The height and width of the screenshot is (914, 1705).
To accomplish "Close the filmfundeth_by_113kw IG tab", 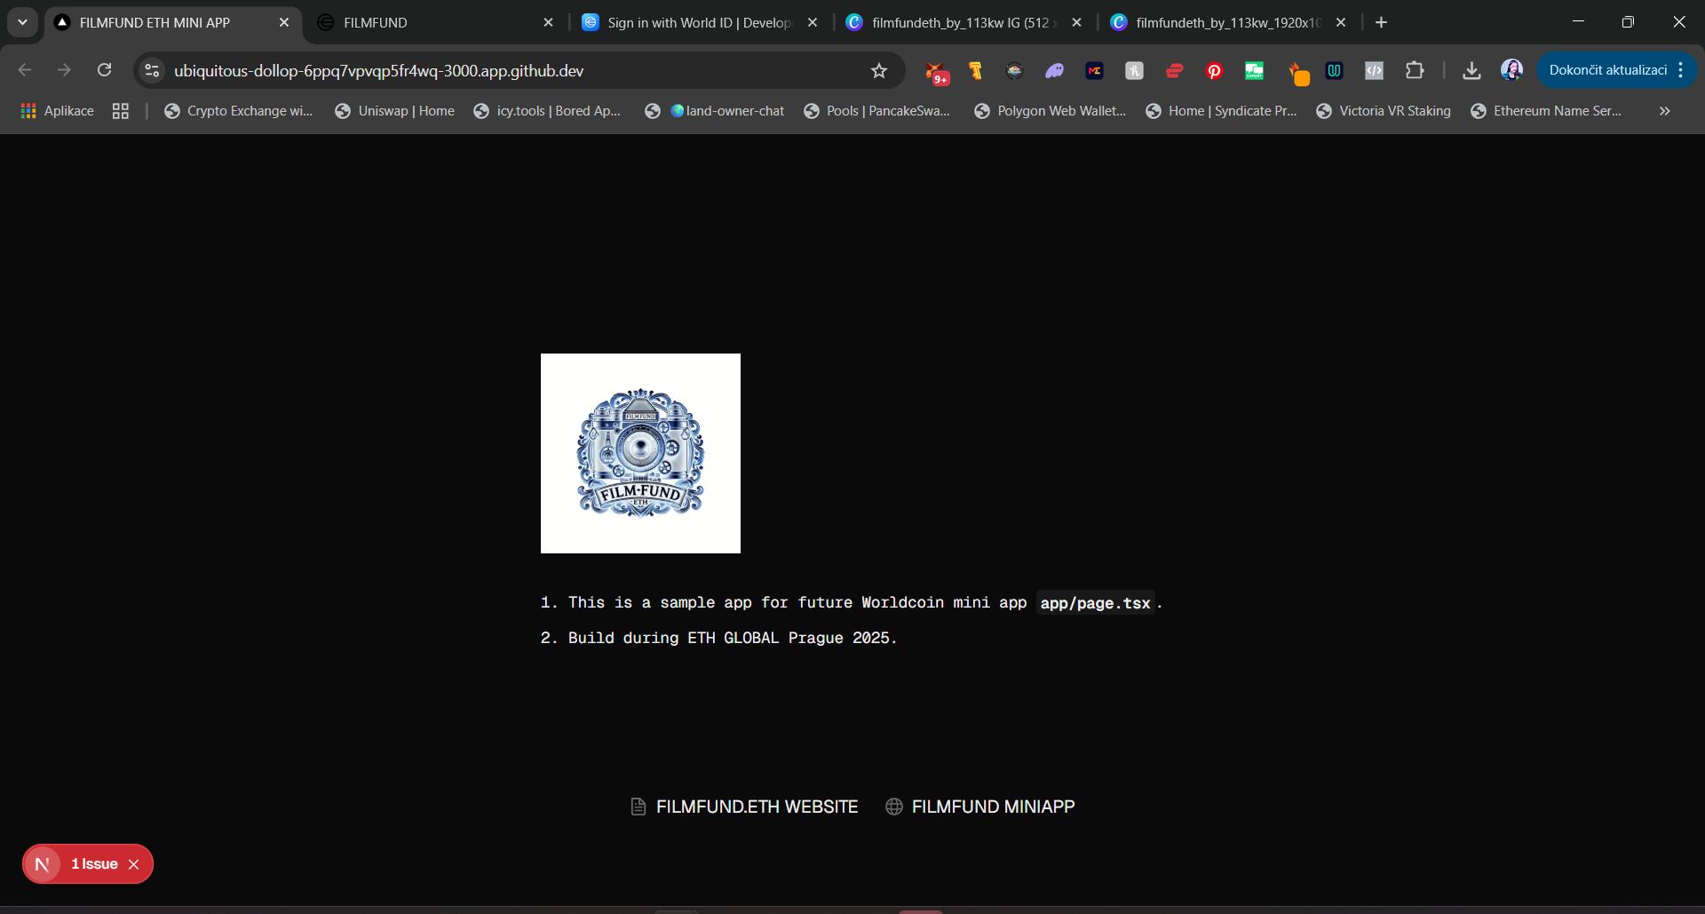I will coord(1076,23).
